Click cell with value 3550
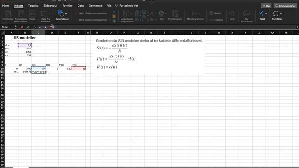 click(x=25, y=49)
